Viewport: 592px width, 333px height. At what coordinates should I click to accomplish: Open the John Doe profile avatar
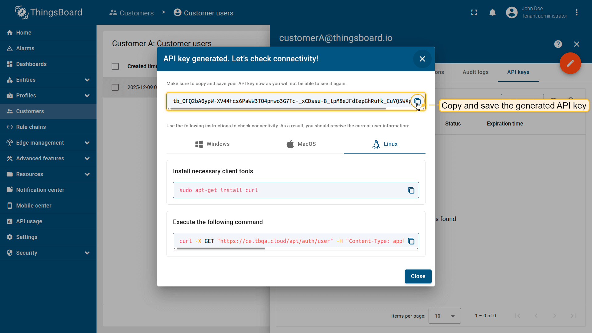click(x=512, y=13)
